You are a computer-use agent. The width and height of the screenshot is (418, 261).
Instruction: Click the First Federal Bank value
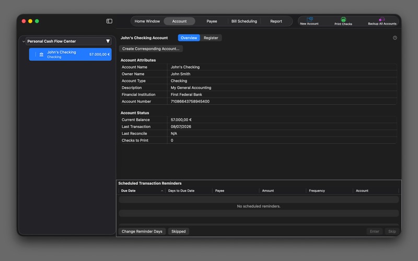tap(186, 94)
